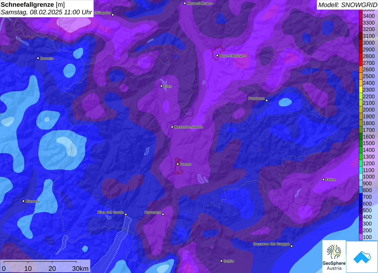Click the "500" legend value

(x=367, y=210)
